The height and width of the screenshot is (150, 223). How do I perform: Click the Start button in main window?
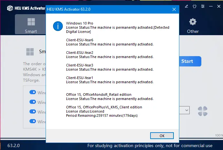click(x=190, y=61)
